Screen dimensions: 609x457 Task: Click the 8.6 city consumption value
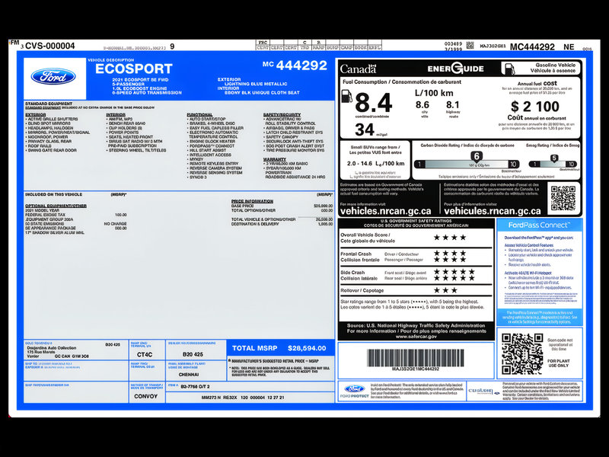pyautogui.click(x=422, y=105)
